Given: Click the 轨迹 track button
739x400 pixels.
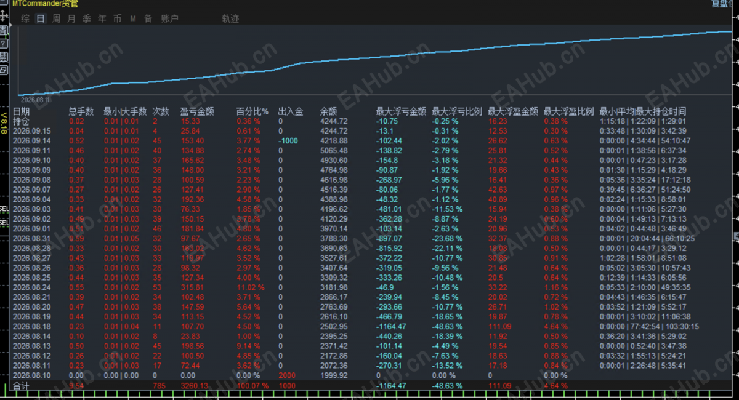Looking at the screenshot, I should [230, 19].
